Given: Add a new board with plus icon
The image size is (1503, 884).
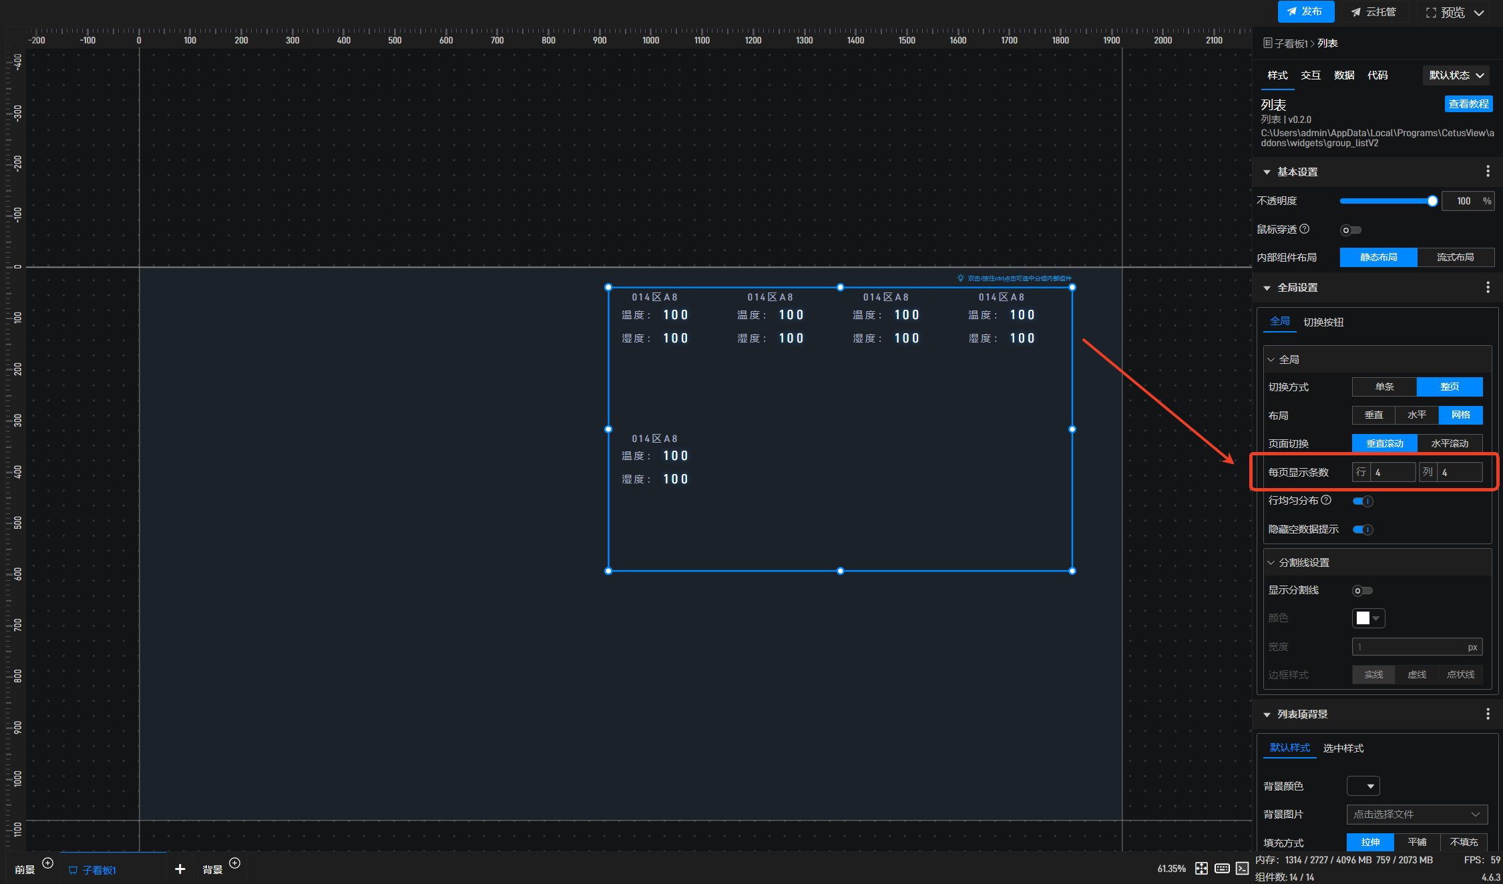Looking at the screenshot, I should pyautogui.click(x=180, y=869).
